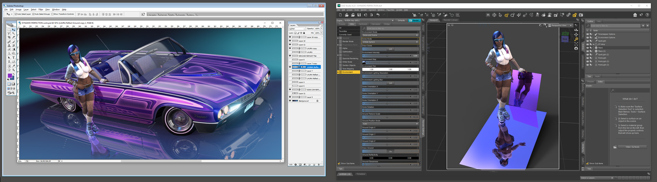Viewport: 657px width, 182px height.
Task: Select the Type tool in Photoshop
Action: point(14,58)
